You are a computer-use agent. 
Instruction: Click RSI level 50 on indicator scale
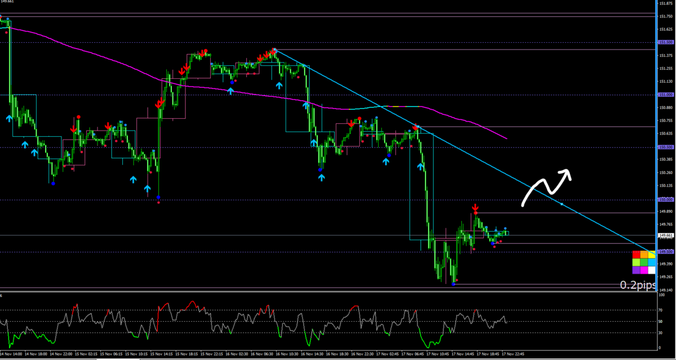click(x=661, y=321)
